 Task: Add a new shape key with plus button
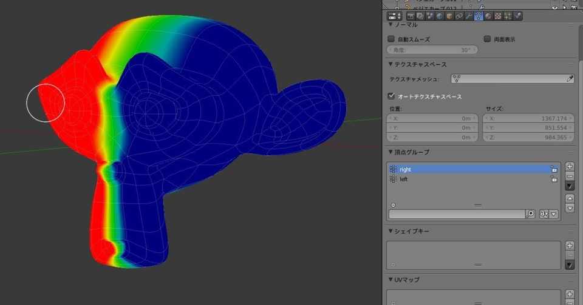coord(570,245)
